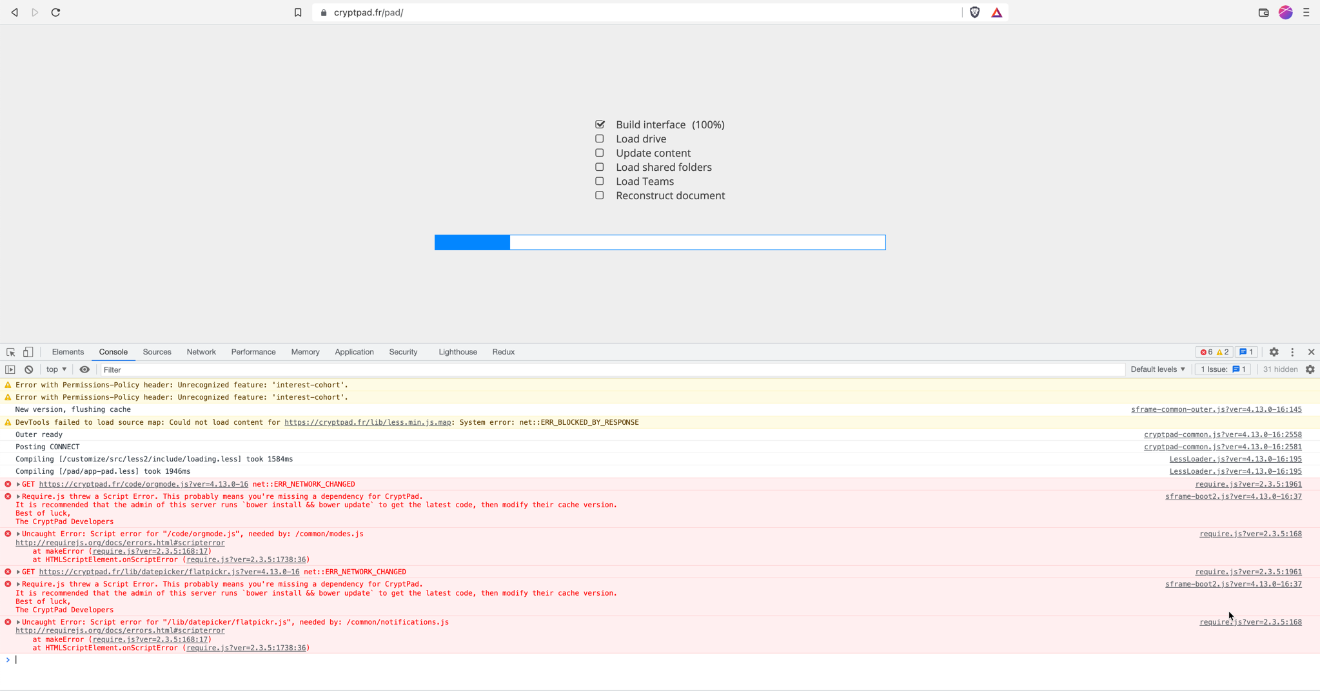Screen dimensions: 1320x691
Task: Enable the Update content checkbox
Action: click(x=599, y=152)
